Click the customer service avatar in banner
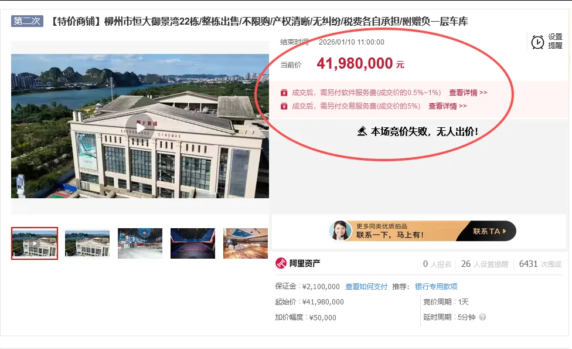Screen dimensions: 572x349 point(340,231)
